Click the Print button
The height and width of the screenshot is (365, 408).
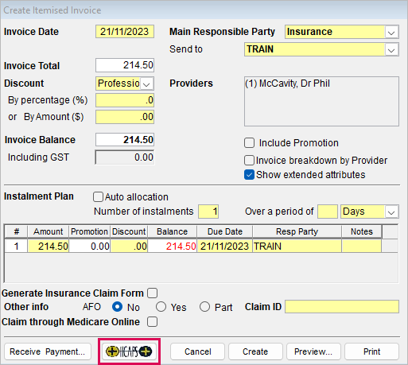(371, 351)
